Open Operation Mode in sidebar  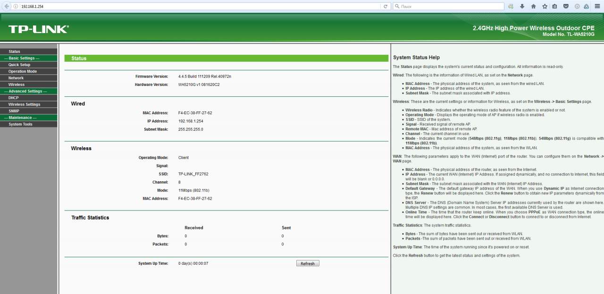[29, 71]
